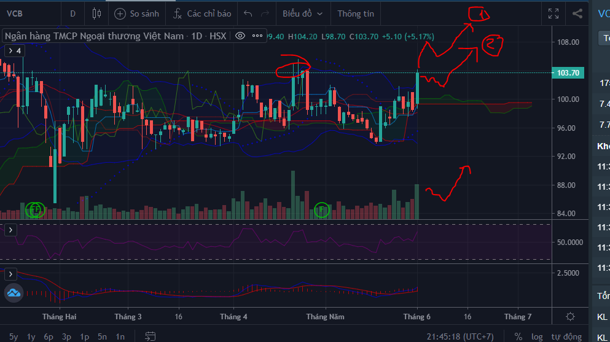This screenshot has width=610, height=342.
Task: Select the 1p time range
Action: 84,336
